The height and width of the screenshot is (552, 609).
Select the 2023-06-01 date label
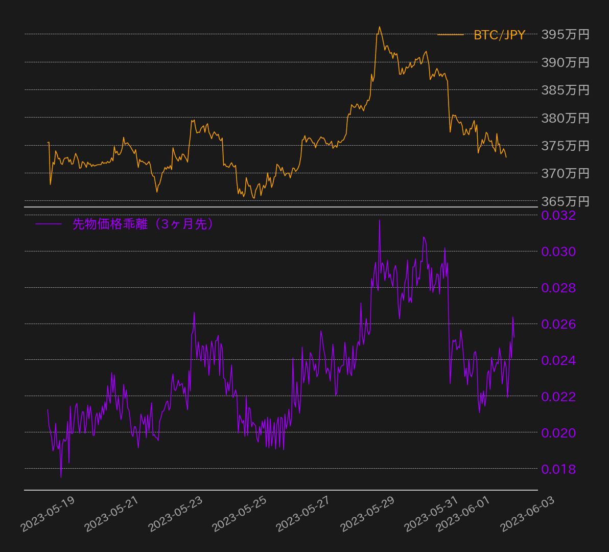463,514
